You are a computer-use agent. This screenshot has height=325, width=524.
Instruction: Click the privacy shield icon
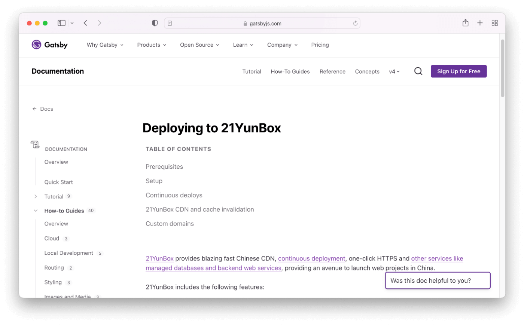coord(155,23)
